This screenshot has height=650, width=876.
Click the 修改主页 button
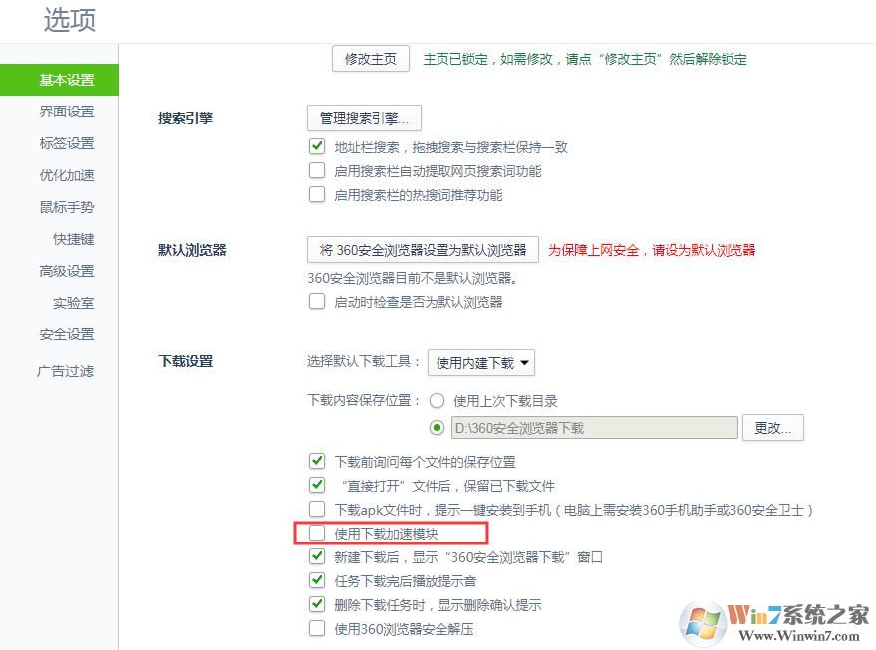point(370,59)
